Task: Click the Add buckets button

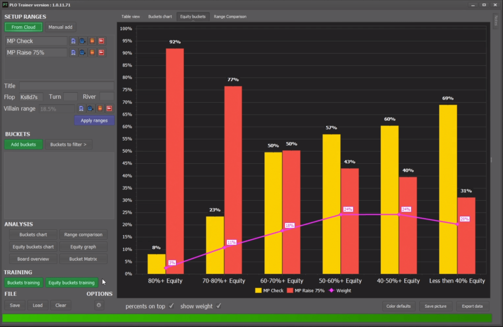Action: pos(23,145)
